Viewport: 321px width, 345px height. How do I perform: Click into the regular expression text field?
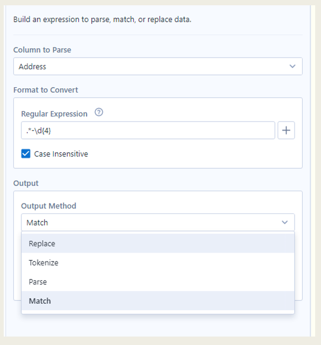(148, 130)
